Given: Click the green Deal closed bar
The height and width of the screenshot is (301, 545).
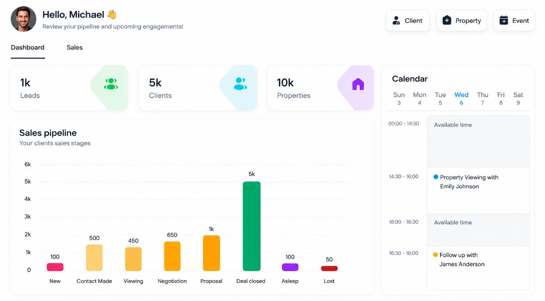Looking at the screenshot, I should [251, 226].
